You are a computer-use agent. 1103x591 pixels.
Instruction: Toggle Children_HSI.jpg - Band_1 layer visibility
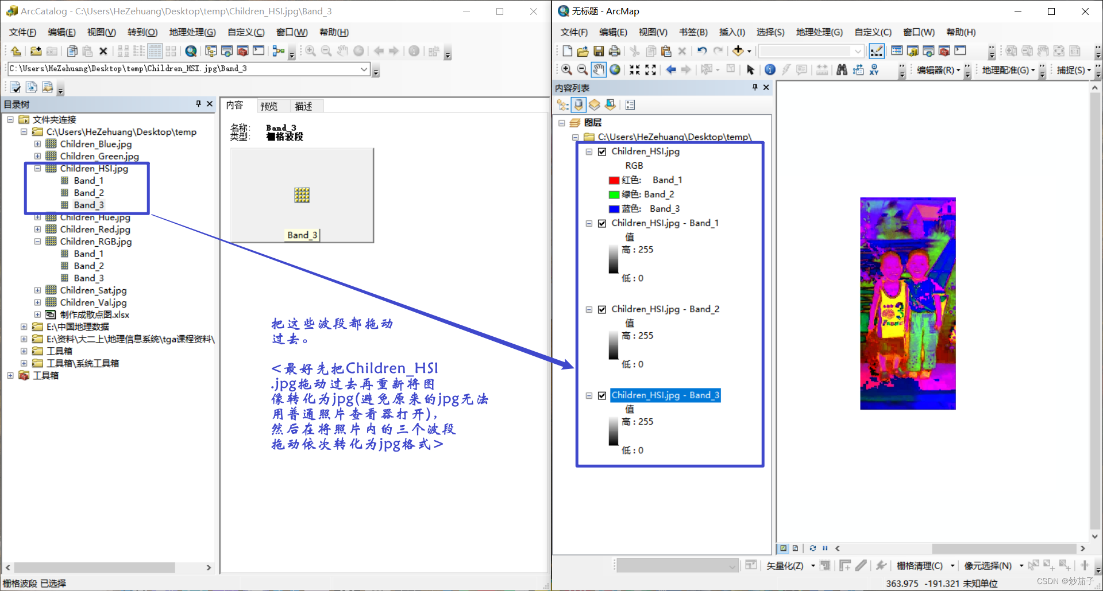pos(602,223)
